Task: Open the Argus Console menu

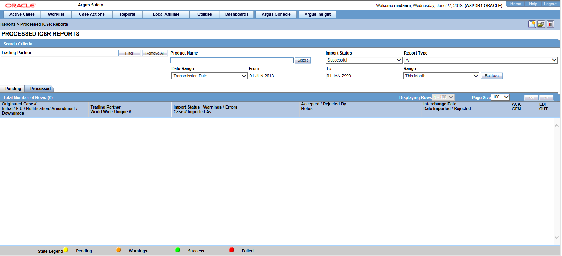Action: [276, 14]
